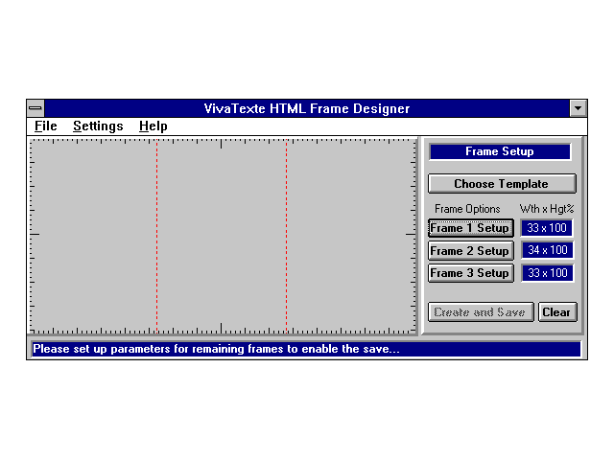
Task: Select the leftmost frame in the canvas
Action: point(94,235)
